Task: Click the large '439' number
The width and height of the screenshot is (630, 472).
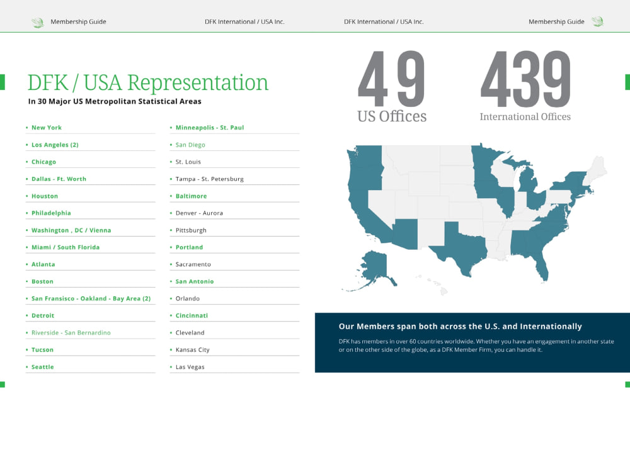Action: [x=525, y=79]
